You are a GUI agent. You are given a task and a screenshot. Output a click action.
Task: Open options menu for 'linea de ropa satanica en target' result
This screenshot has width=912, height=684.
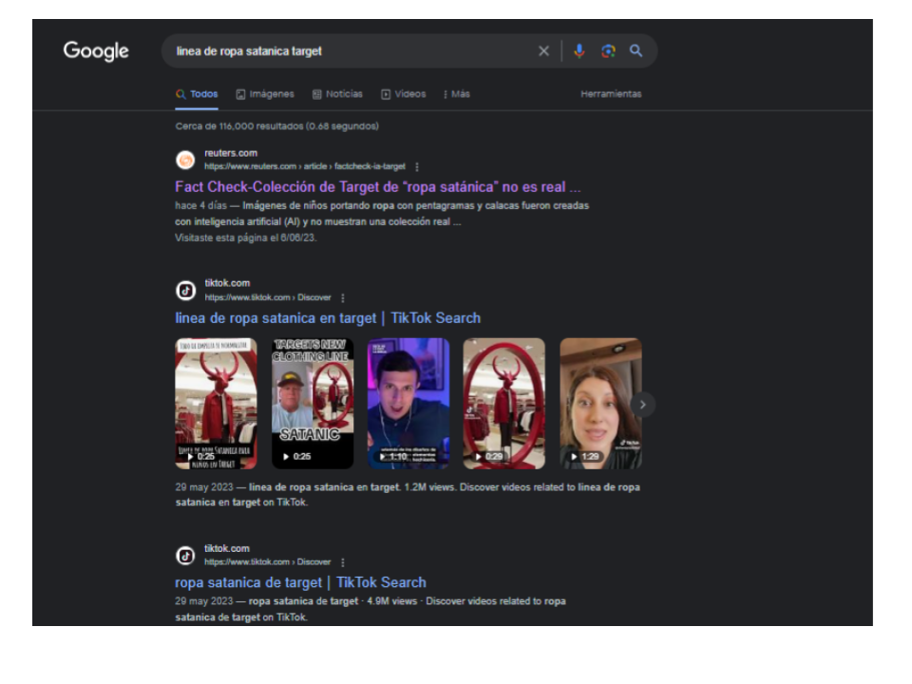(x=343, y=297)
